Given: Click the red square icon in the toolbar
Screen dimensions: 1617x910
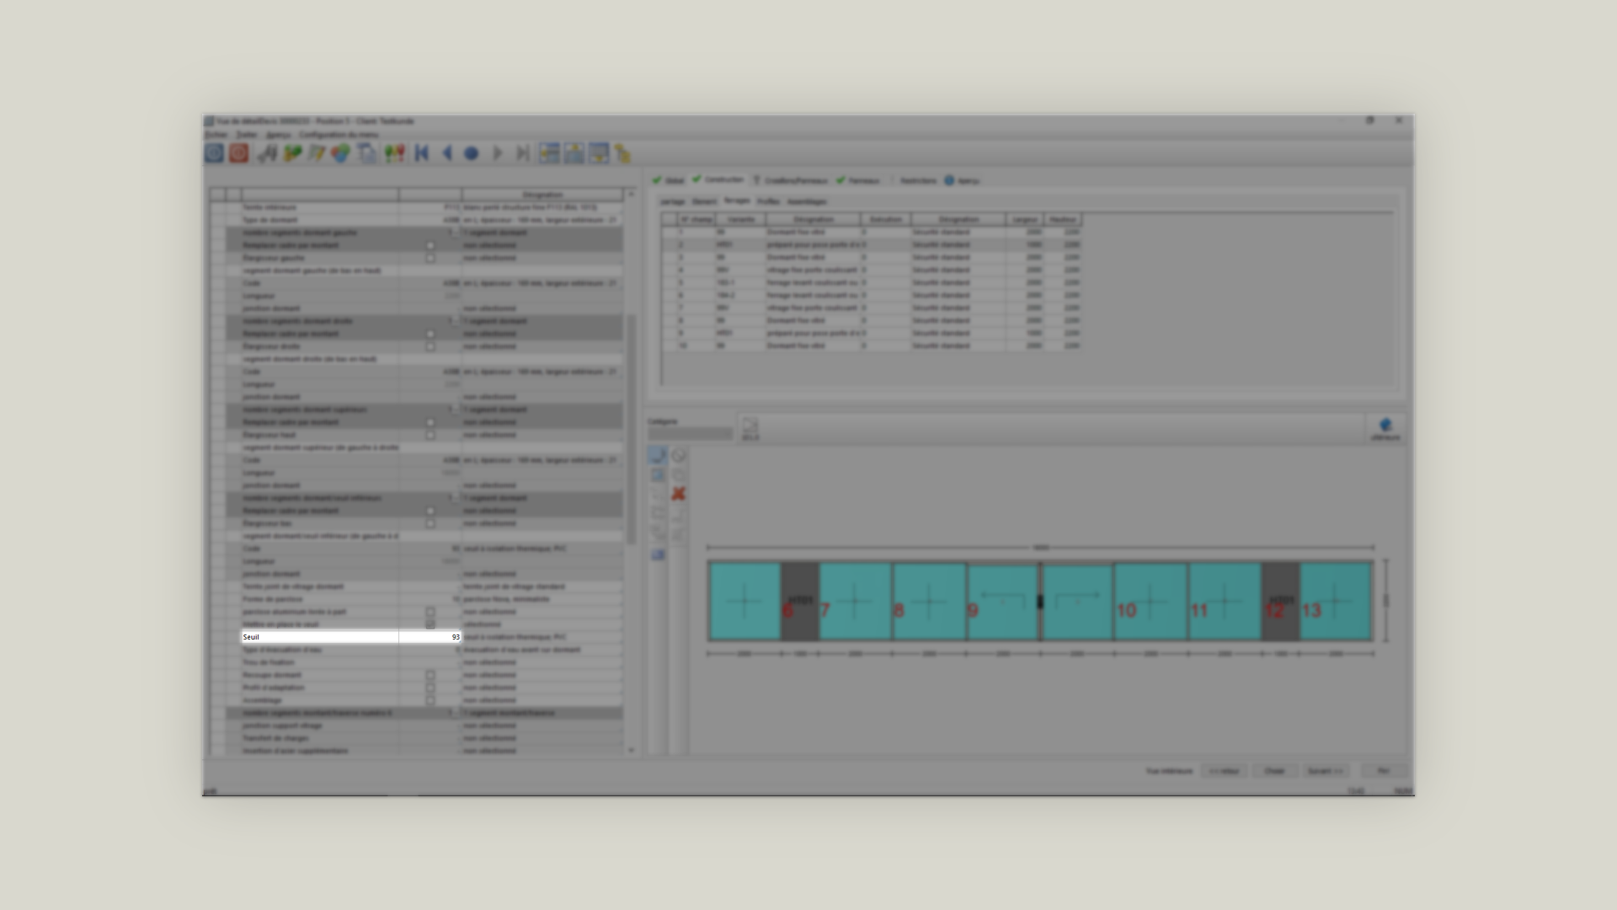Looking at the screenshot, I should coord(238,153).
